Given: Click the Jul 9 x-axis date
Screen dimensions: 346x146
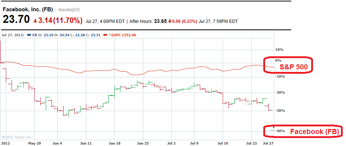Looking at the screenshot, I should coord(194,143).
